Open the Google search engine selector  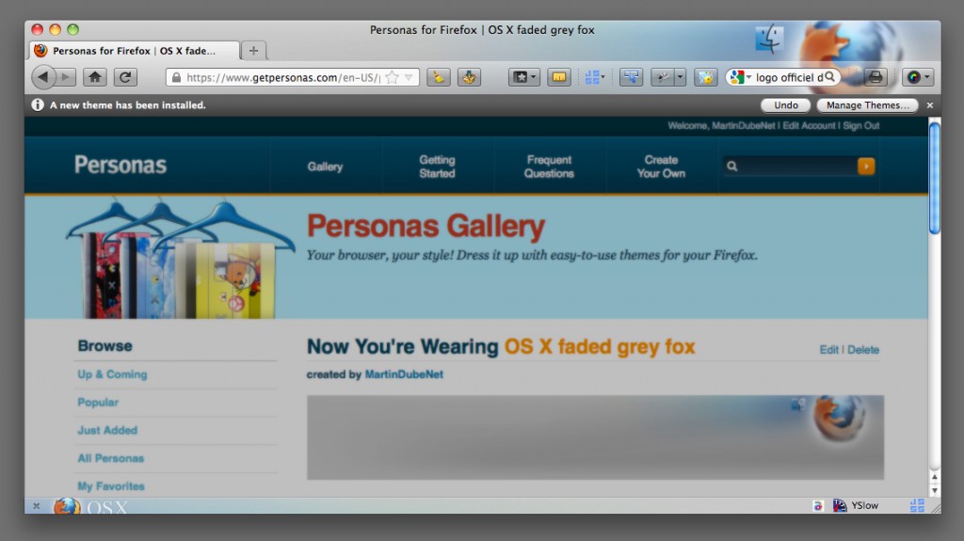[741, 77]
